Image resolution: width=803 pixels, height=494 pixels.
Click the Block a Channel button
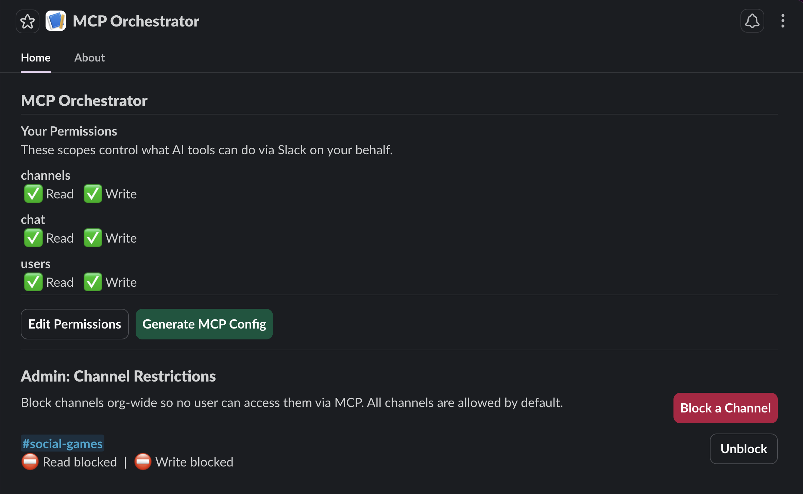click(725, 408)
